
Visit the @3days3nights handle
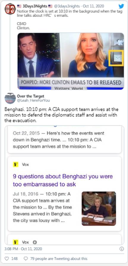[x=67, y=6]
